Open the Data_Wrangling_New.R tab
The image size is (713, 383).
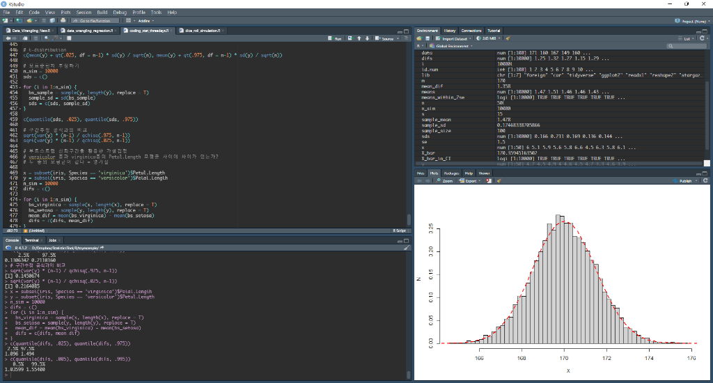pyautogui.click(x=31, y=31)
